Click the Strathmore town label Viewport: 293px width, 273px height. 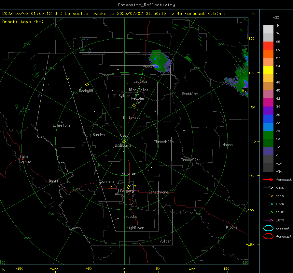click(158, 192)
